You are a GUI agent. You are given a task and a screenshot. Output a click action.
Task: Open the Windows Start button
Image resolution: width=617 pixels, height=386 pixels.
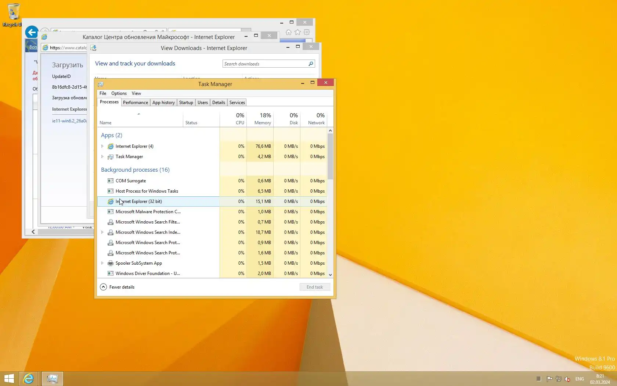click(x=9, y=378)
